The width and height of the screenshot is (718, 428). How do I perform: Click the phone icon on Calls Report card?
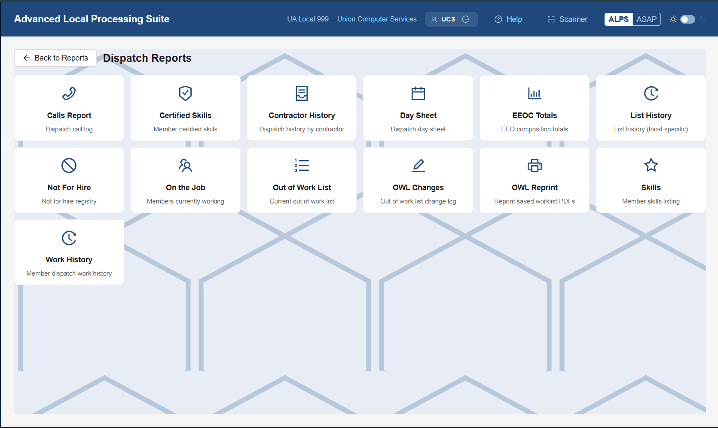click(x=69, y=93)
